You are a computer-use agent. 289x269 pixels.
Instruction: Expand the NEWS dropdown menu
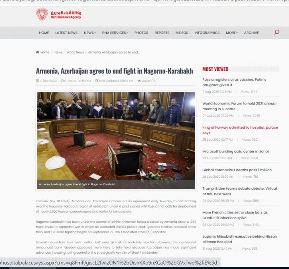(x=90, y=33)
